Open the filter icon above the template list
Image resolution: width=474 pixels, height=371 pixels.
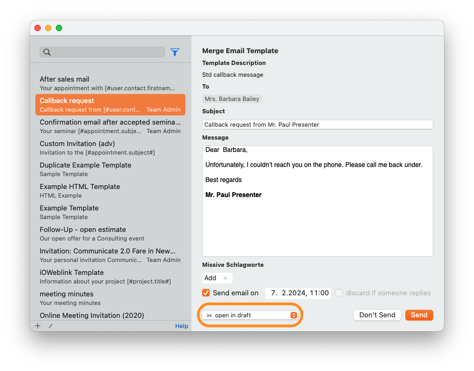point(175,52)
